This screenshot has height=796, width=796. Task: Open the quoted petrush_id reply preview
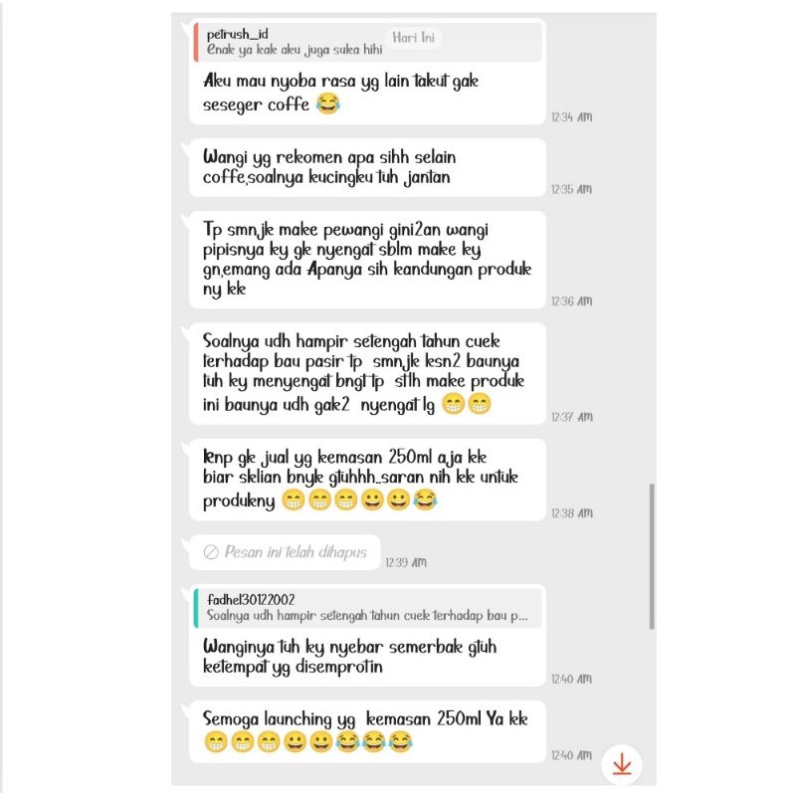(x=367, y=42)
